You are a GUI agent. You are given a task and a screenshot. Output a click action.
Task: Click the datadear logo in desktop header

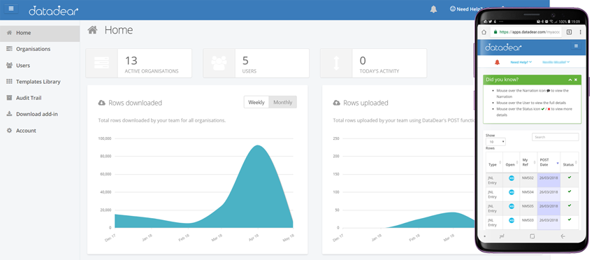pos(53,10)
